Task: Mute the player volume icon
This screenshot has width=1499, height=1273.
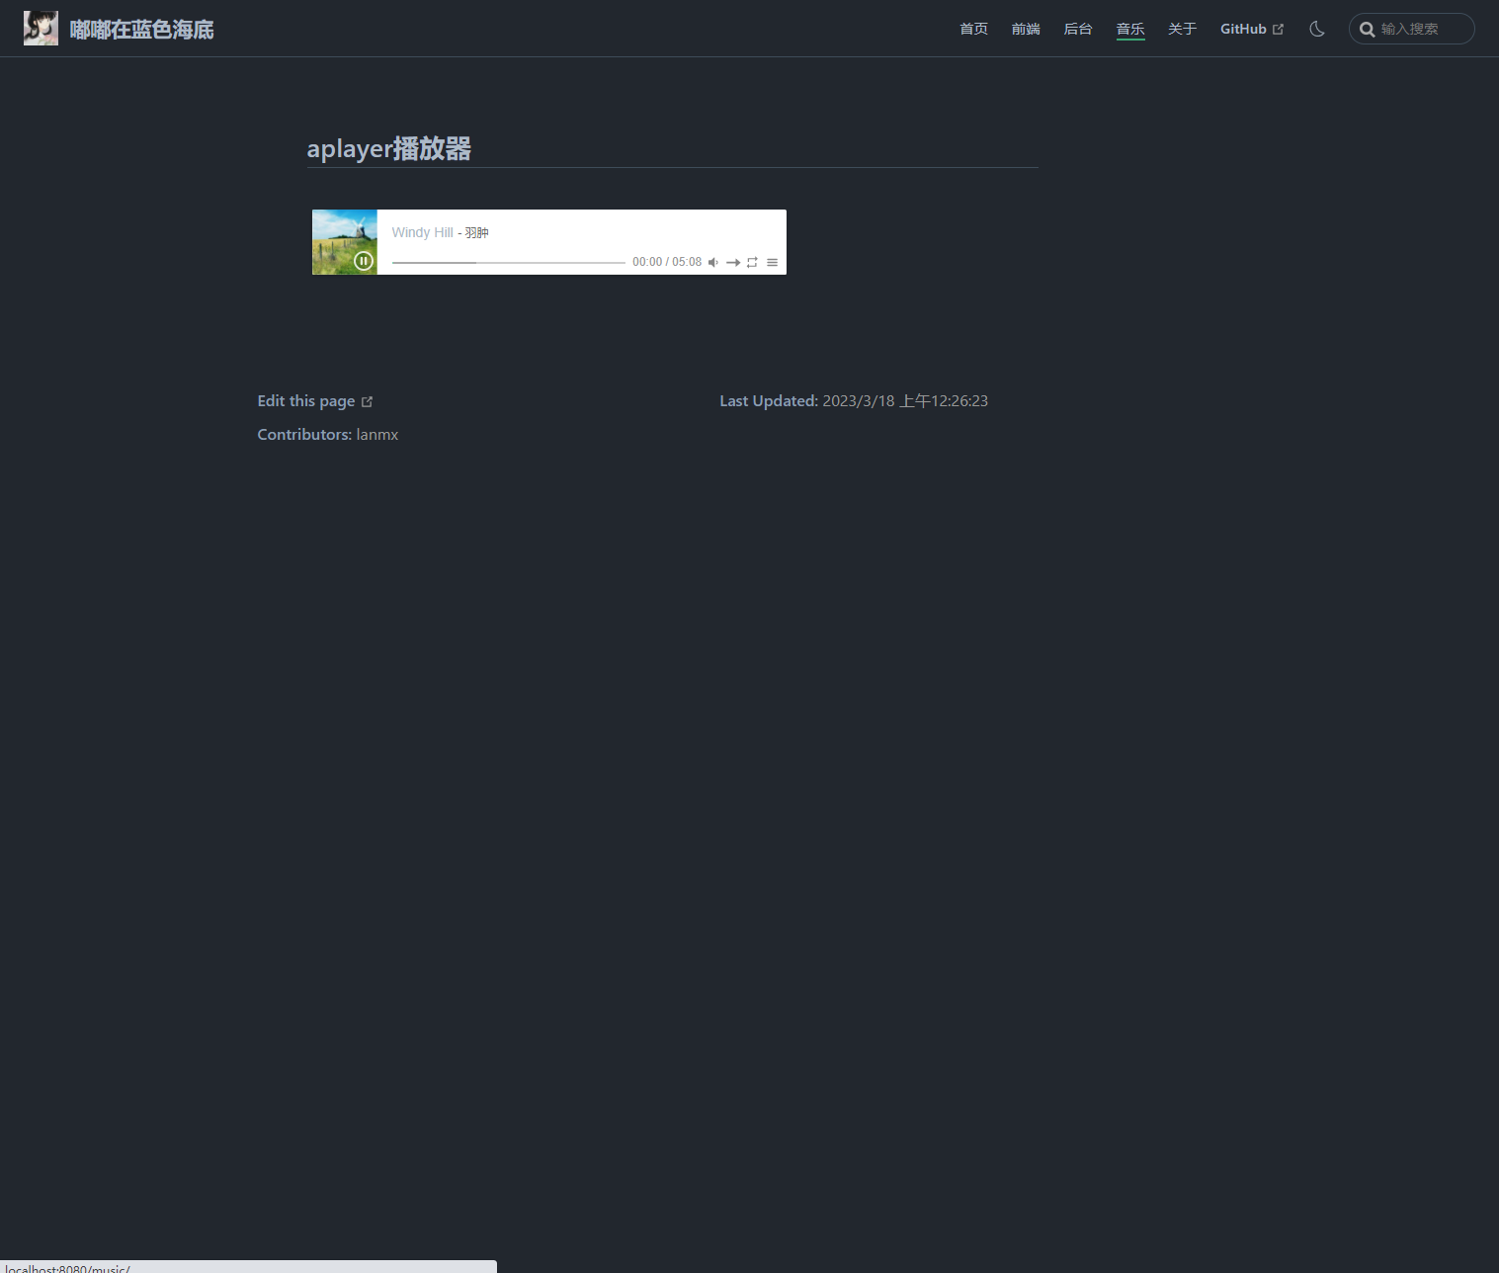Action: click(713, 262)
